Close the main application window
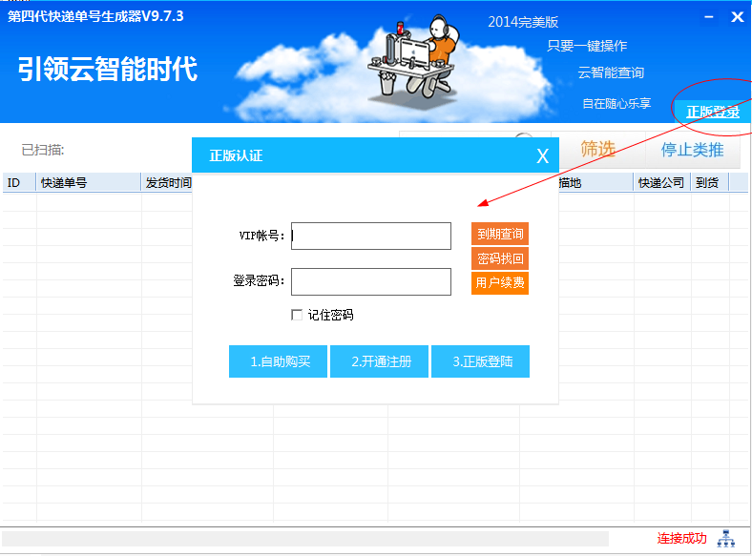752x556 pixels. click(x=737, y=17)
